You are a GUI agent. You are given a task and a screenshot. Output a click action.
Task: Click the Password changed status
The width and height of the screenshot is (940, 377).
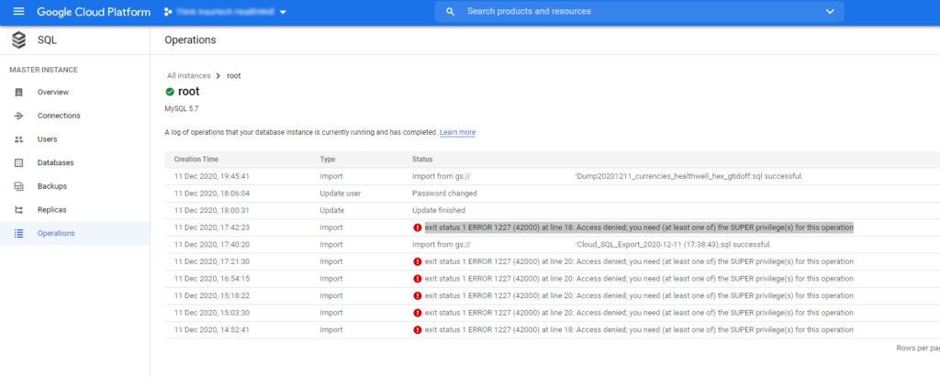point(445,194)
